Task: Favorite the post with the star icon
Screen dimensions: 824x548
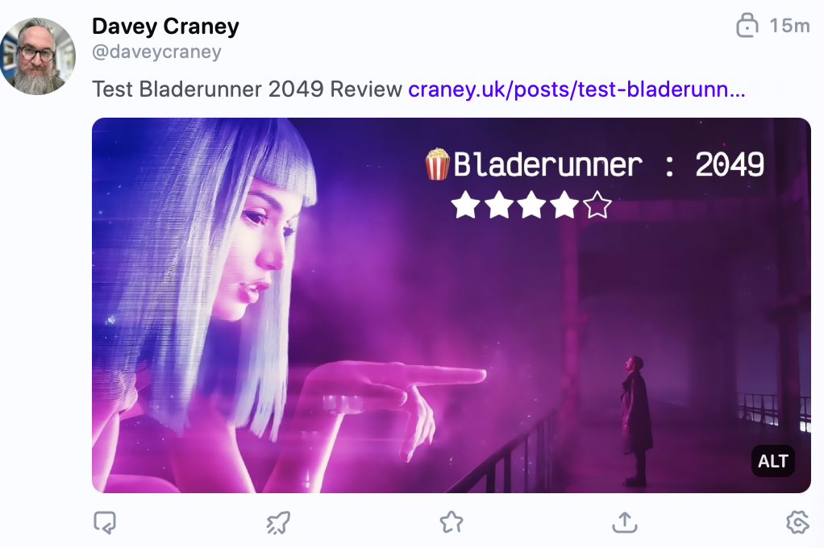Action: click(452, 522)
